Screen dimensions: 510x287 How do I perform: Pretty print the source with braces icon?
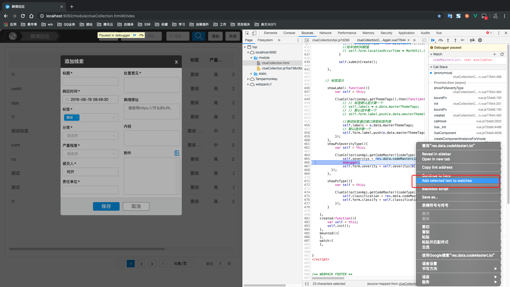click(x=307, y=284)
